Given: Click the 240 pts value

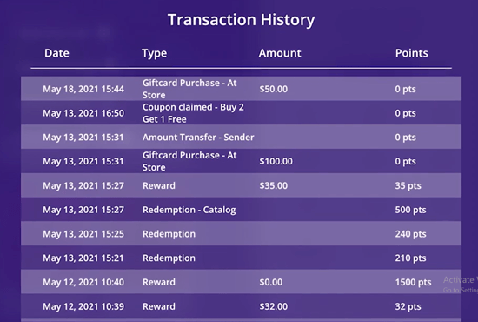Looking at the screenshot, I should click(x=410, y=234).
